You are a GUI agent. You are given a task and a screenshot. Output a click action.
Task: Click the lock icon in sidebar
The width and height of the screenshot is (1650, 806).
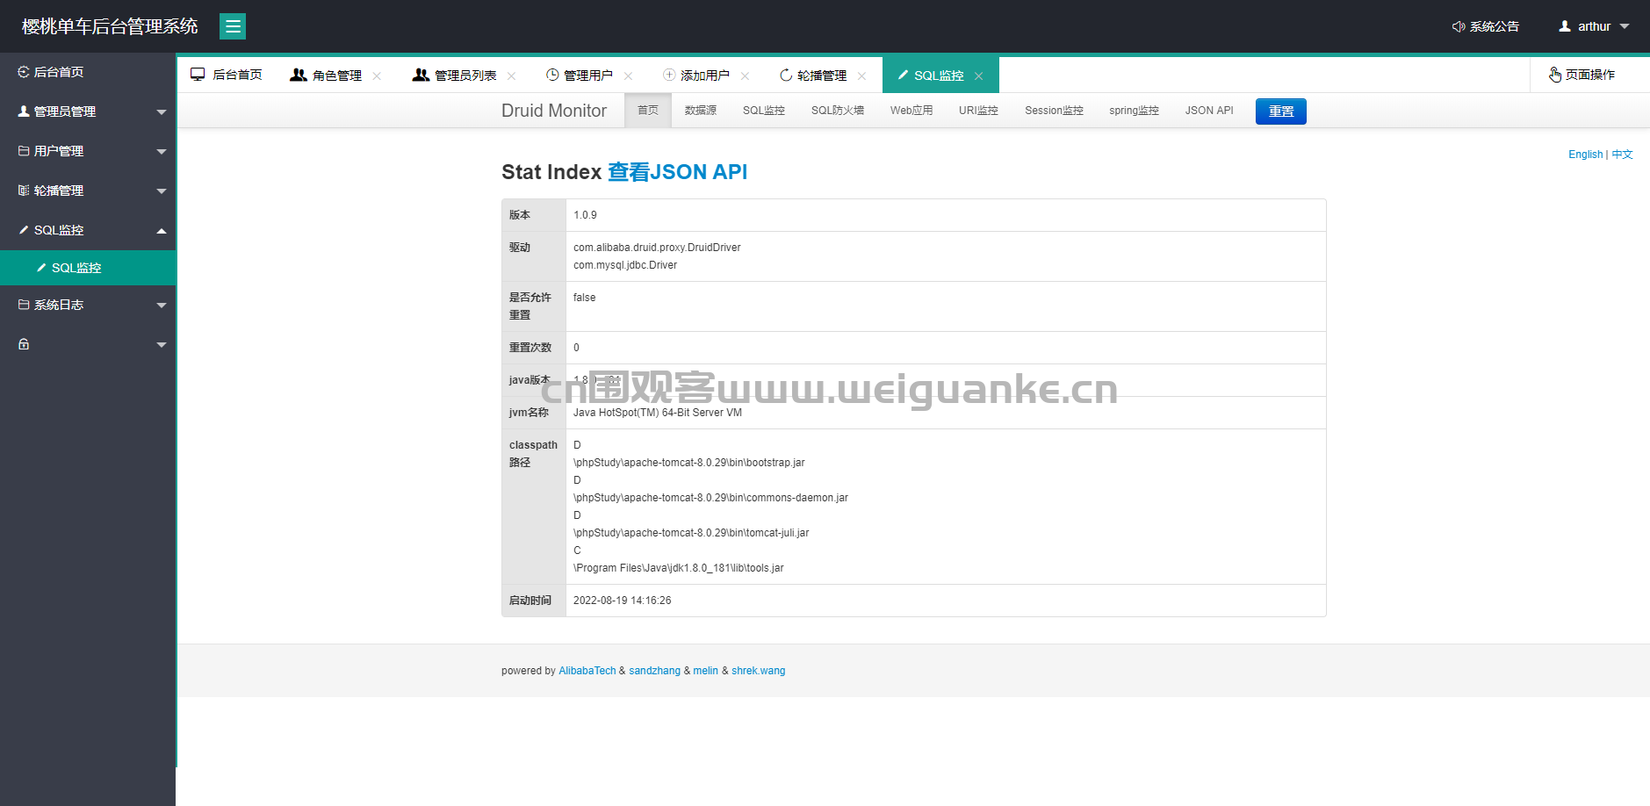[24, 344]
